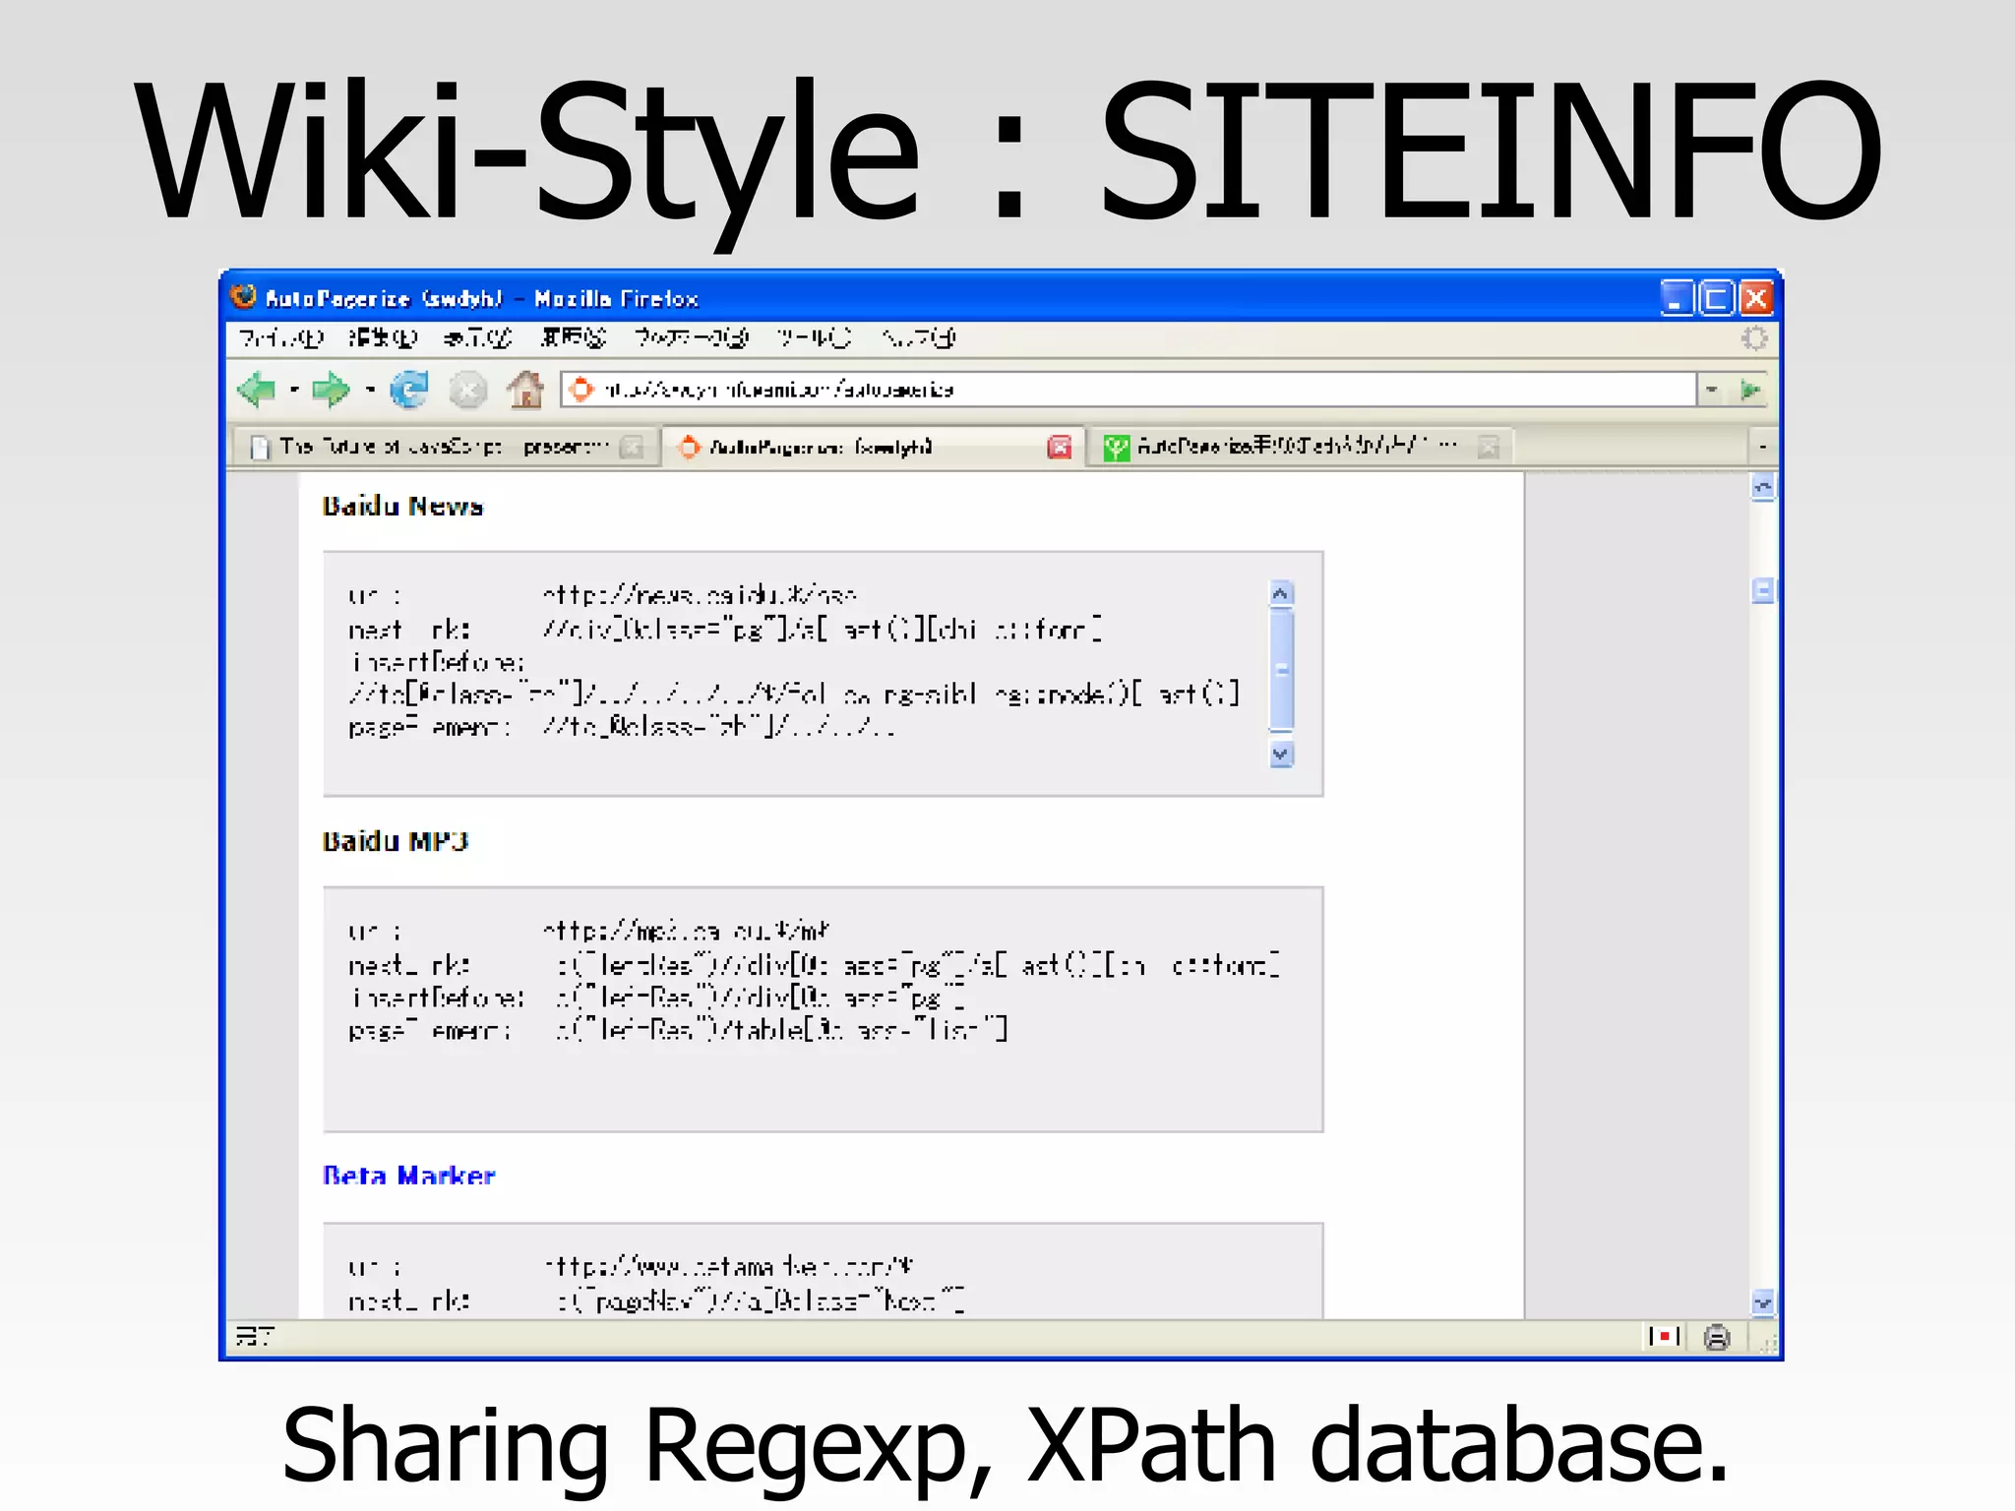Click the betamarker url line text
This screenshot has height=1511, width=2015.
[729, 1266]
